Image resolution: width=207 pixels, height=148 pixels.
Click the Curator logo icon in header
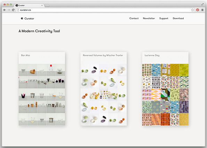tap(22, 18)
